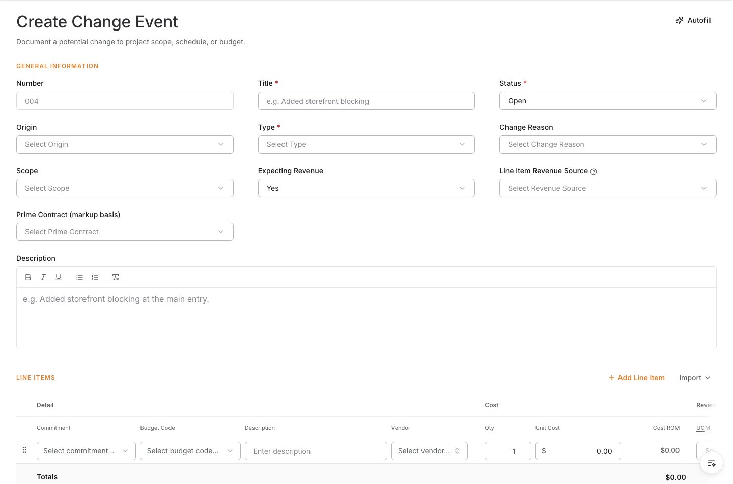Click into the Description text area
The width and height of the screenshot is (733, 484).
[x=366, y=318]
